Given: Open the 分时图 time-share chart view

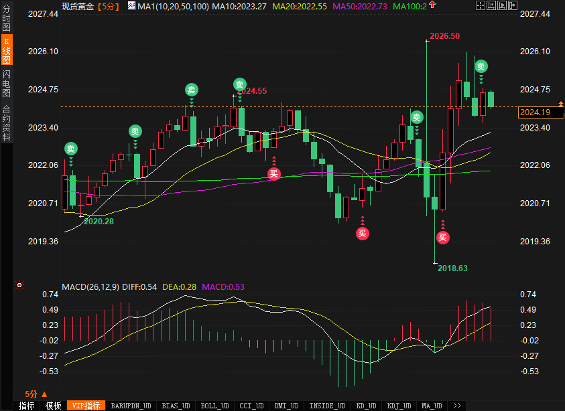Looking at the screenshot, I should coord(7,17).
